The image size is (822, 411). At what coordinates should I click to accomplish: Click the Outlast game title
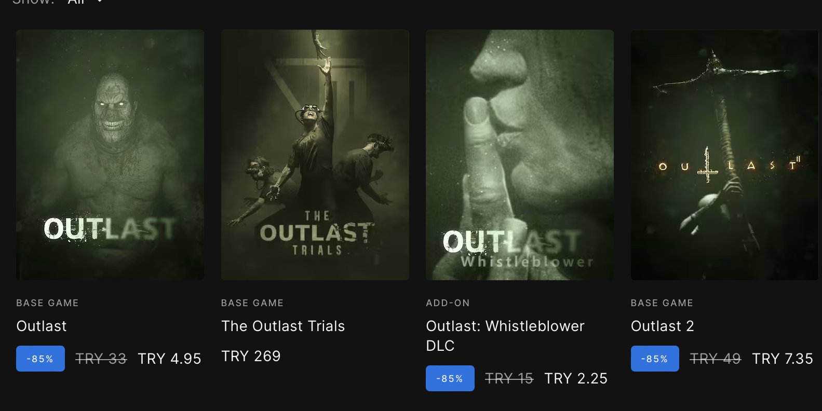pos(42,326)
